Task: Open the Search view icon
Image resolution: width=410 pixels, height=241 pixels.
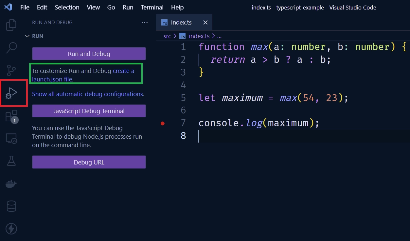Action: (x=11, y=48)
